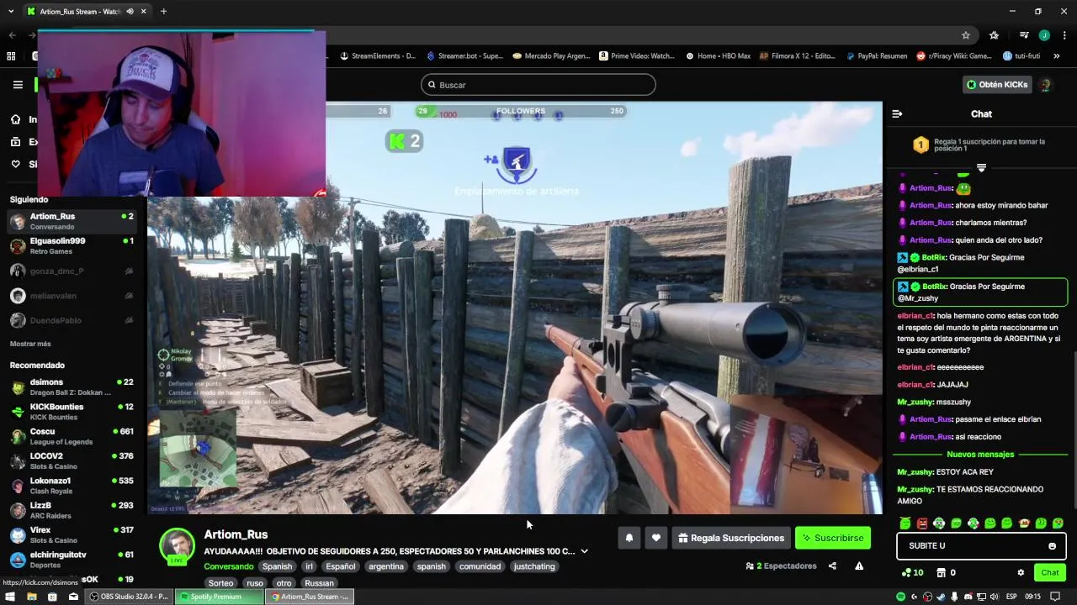Open Prime Video bookmark

pos(637,56)
